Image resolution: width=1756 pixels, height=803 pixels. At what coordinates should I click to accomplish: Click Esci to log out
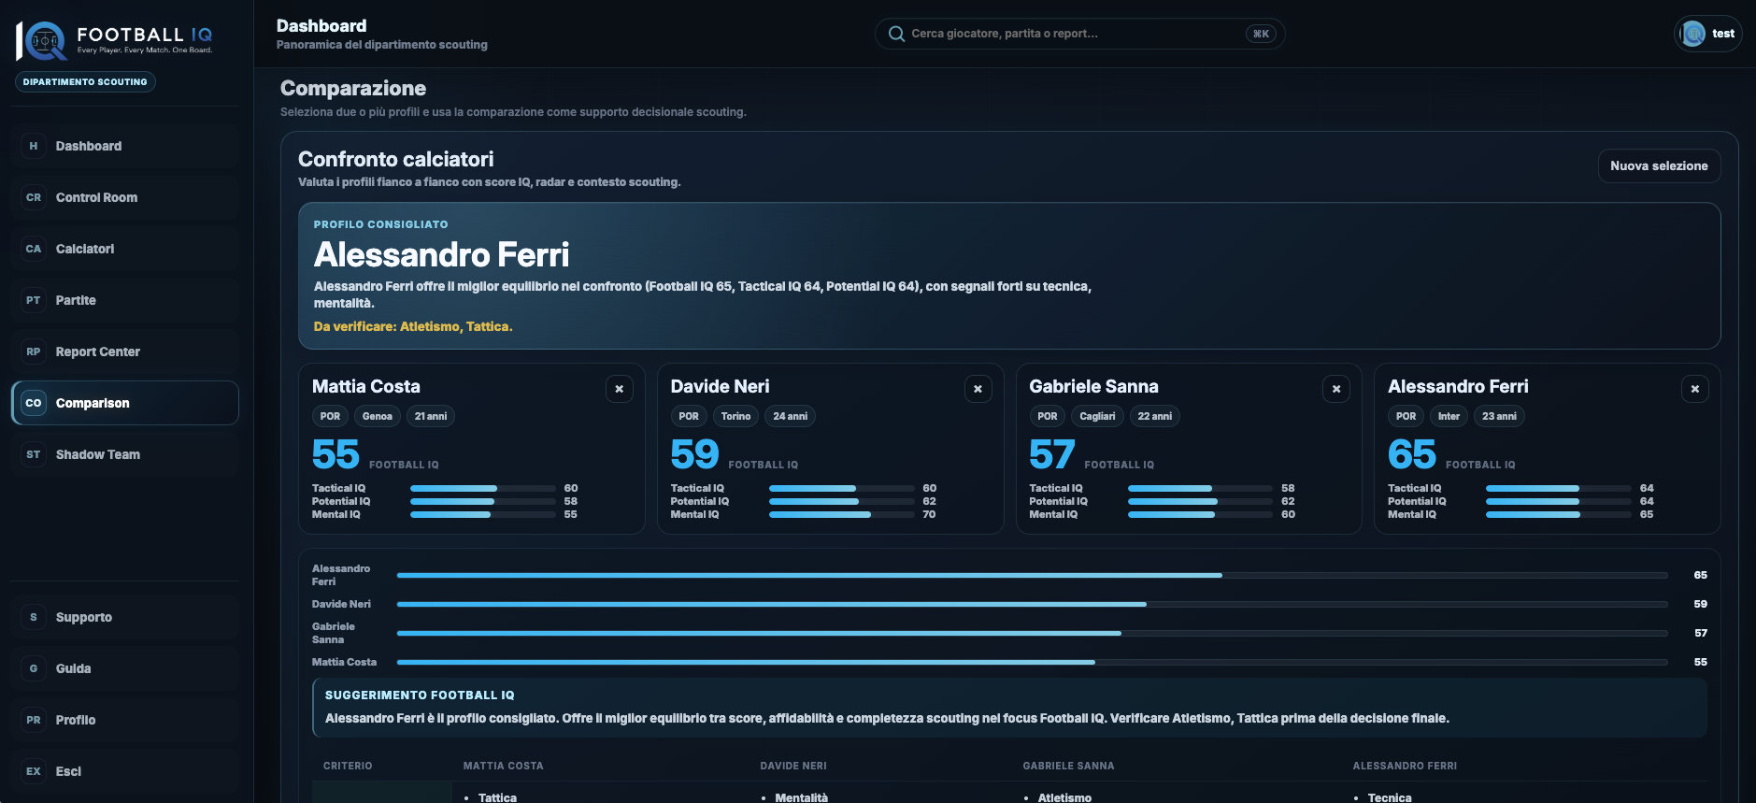click(125, 771)
